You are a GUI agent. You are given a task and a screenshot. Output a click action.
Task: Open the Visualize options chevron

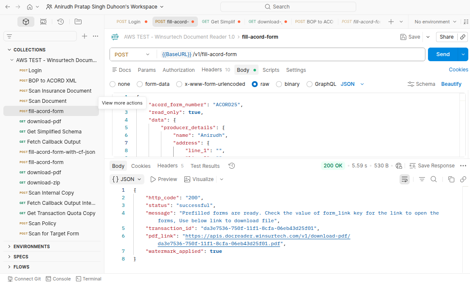[222, 179]
